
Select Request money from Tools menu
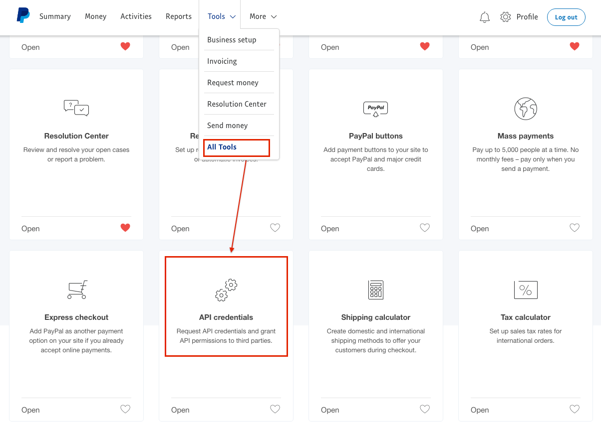coord(239,83)
